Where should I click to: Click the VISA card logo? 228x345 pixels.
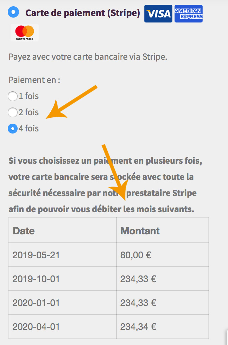point(158,14)
